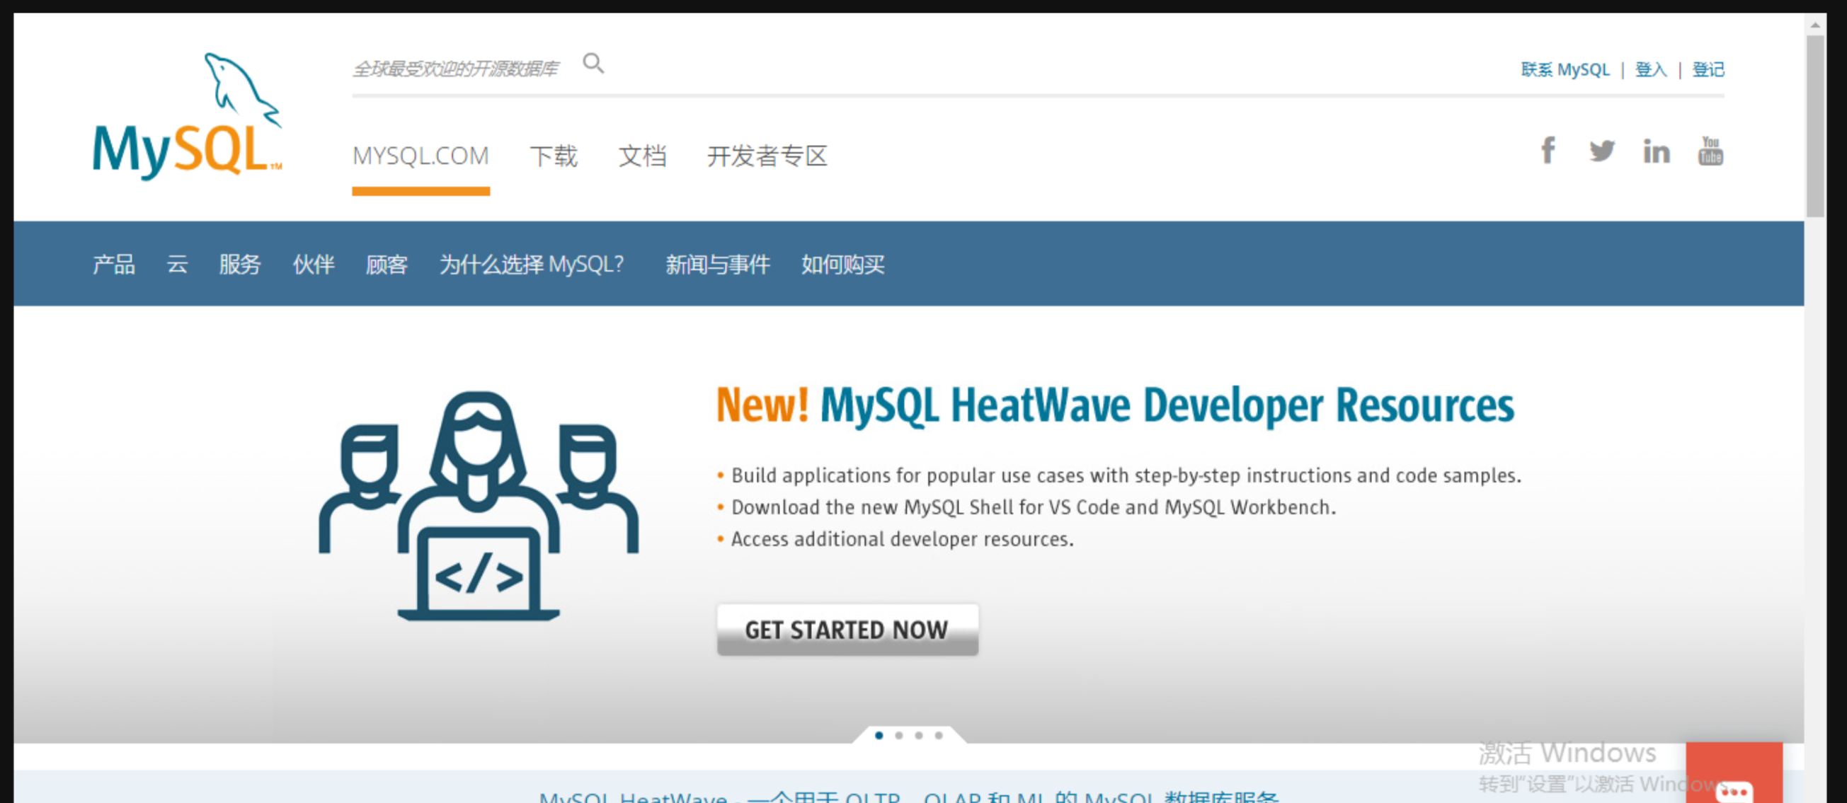Open 为什么选择 MySQL? menu
The width and height of the screenshot is (1847, 803).
pos(532,265)
